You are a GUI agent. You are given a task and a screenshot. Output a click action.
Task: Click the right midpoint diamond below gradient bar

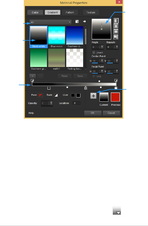(101, 87)
